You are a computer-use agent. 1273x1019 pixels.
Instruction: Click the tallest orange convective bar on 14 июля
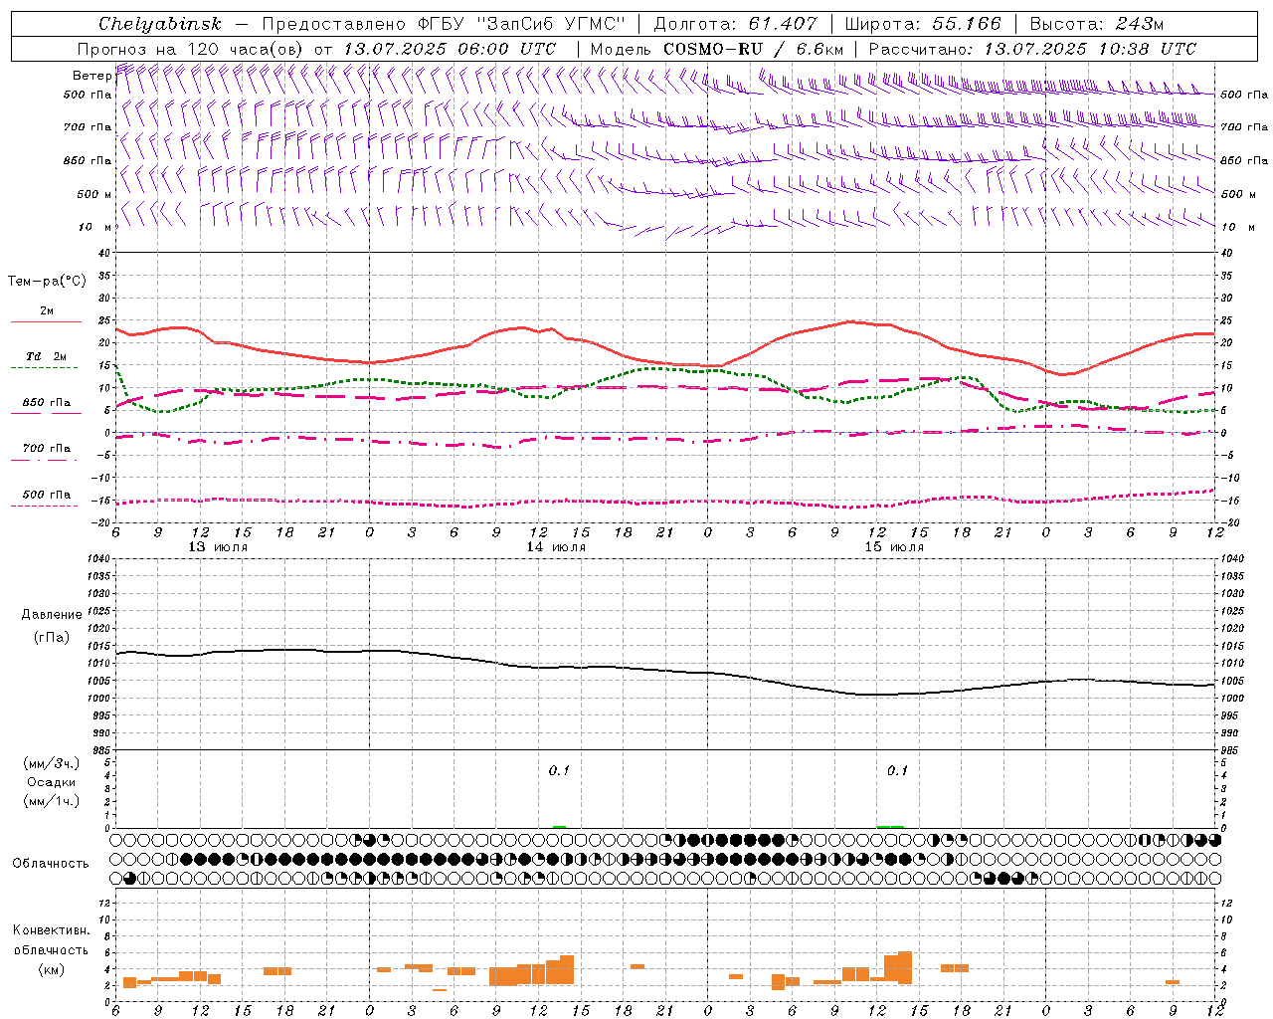[567, 970]
